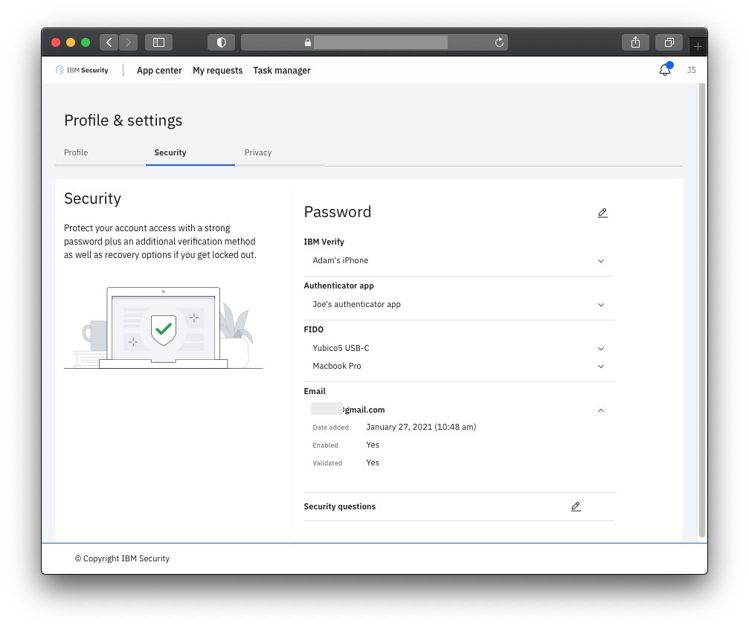Maximize the window with green button
Screen dimensions: 749x629
[86, 42]
